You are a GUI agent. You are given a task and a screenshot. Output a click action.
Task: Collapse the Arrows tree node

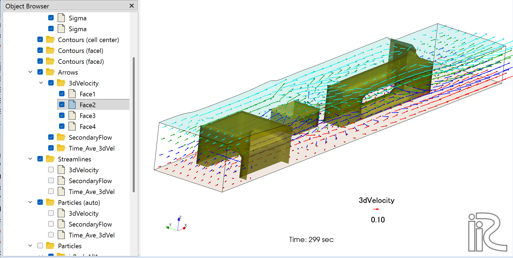pos(30,72)
